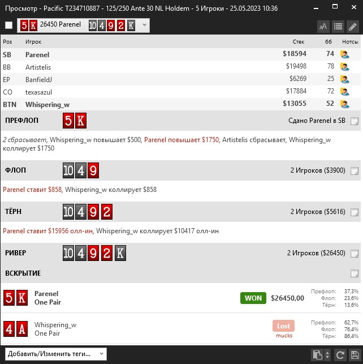This screenshot has width=363, height=364.
Task: Click Whispering_w's 4 A showdown cards
Action: coord(15,329)
